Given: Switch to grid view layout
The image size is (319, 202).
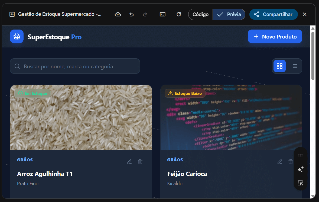Looking at the screenshot, I should [279, 66].
